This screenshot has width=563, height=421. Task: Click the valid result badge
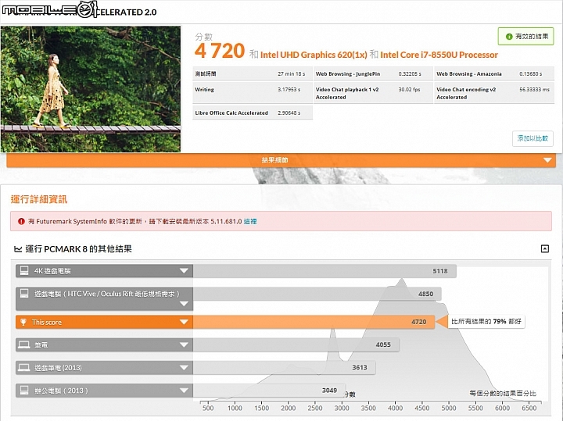(526, 36)
